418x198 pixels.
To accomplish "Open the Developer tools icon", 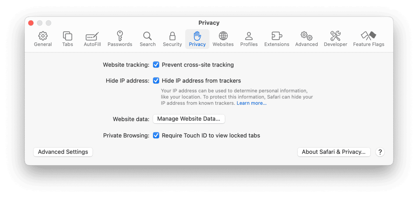I will (x=335, y=36).
